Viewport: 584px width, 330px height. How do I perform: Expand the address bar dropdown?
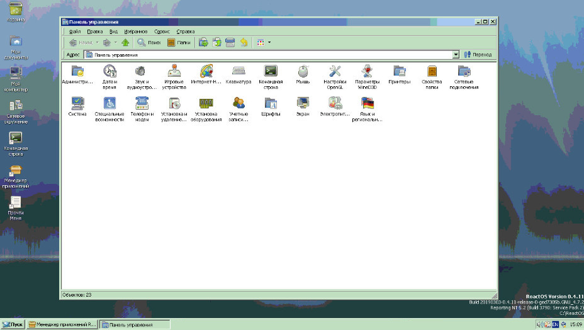pos(456,55)
